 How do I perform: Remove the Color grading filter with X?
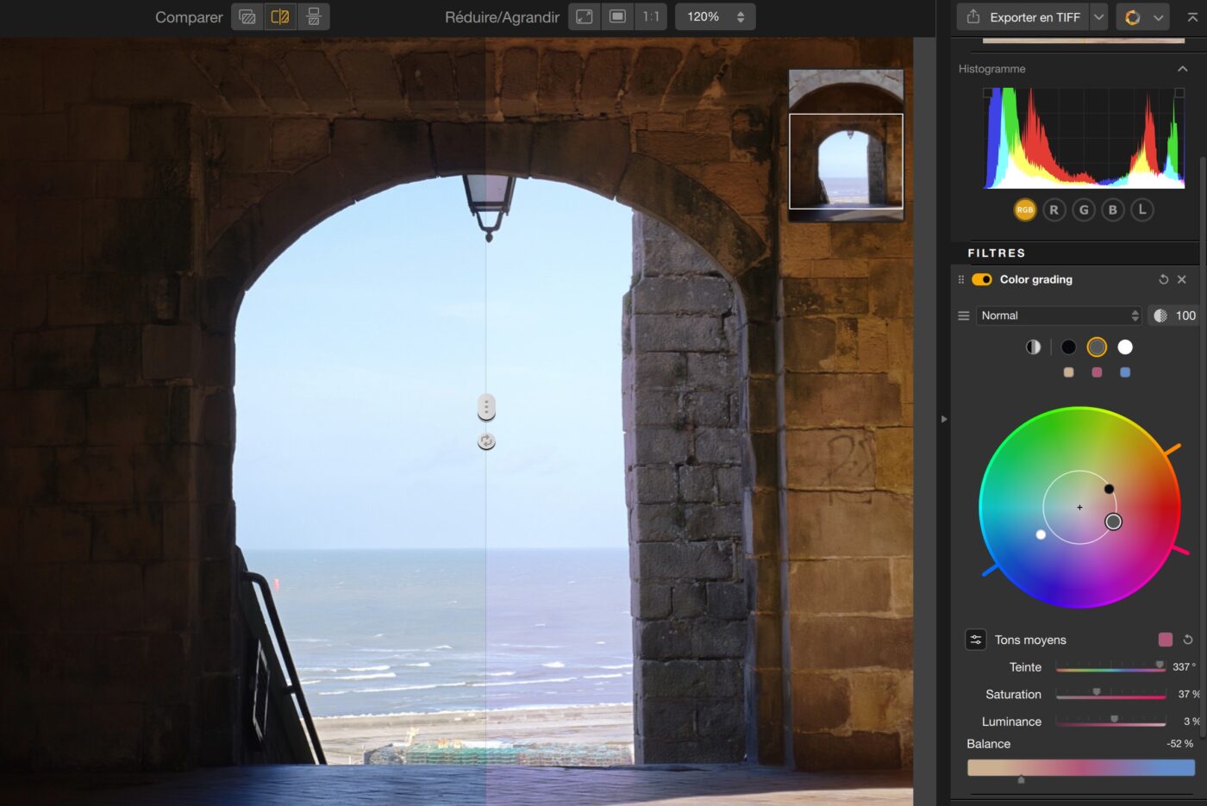[1182, 279]
